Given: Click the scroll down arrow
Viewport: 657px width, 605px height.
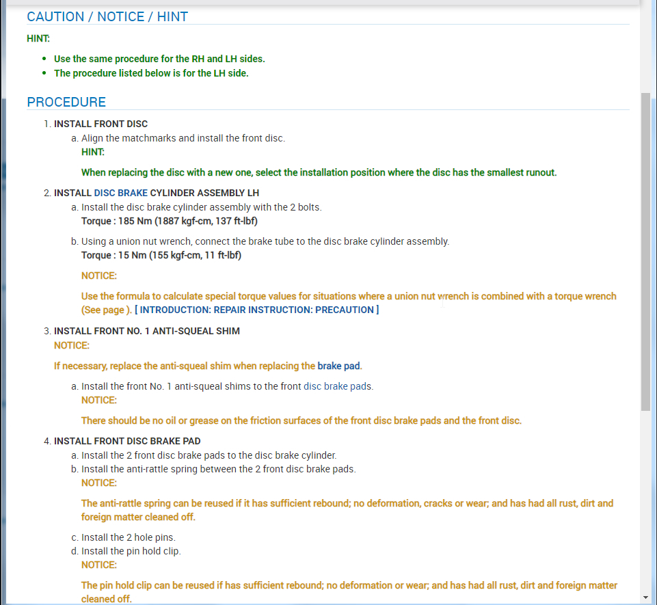Looking at the screenshot, I should pyautogui.click(x=645, y=597).
